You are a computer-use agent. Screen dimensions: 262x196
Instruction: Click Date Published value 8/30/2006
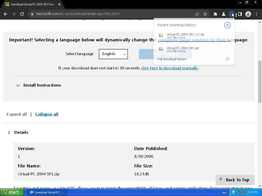pyautogui.click(x=144, y=156)
